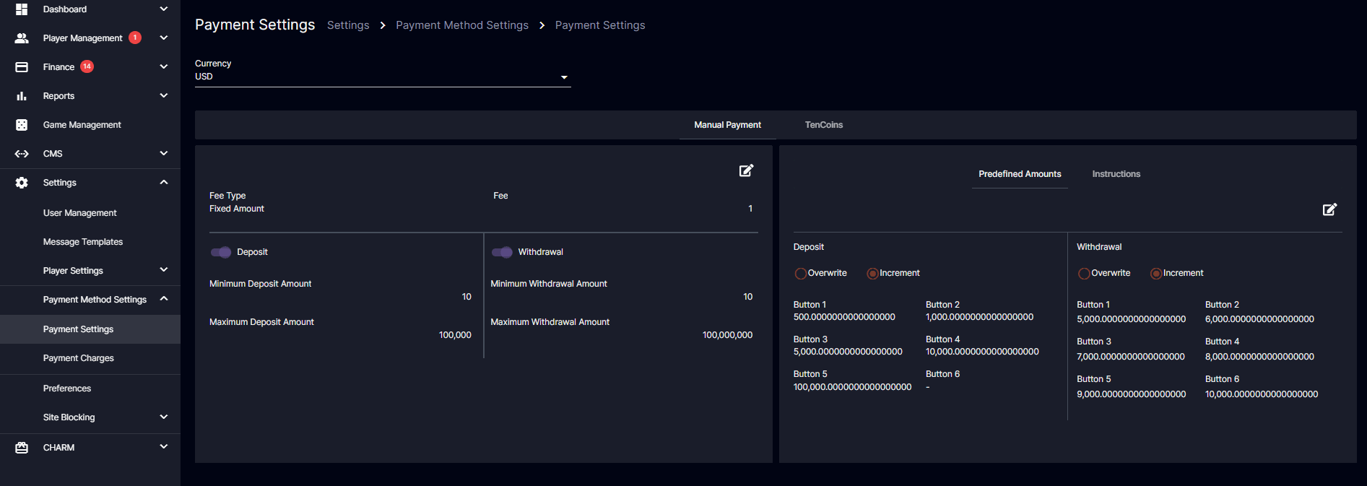Collapse the Settings menu chevron
Viewport: 1367px width, 486px height.
(164, 183)
